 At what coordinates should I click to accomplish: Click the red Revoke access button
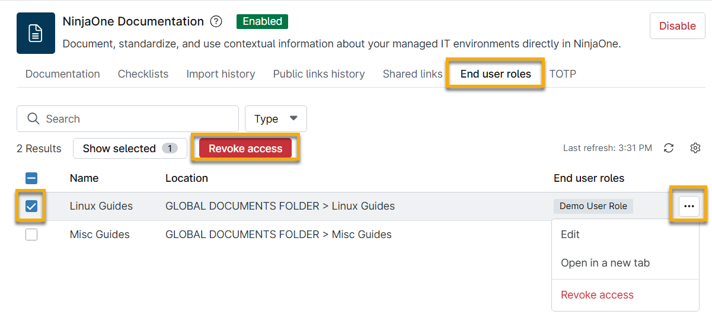(x=245, y=149)
